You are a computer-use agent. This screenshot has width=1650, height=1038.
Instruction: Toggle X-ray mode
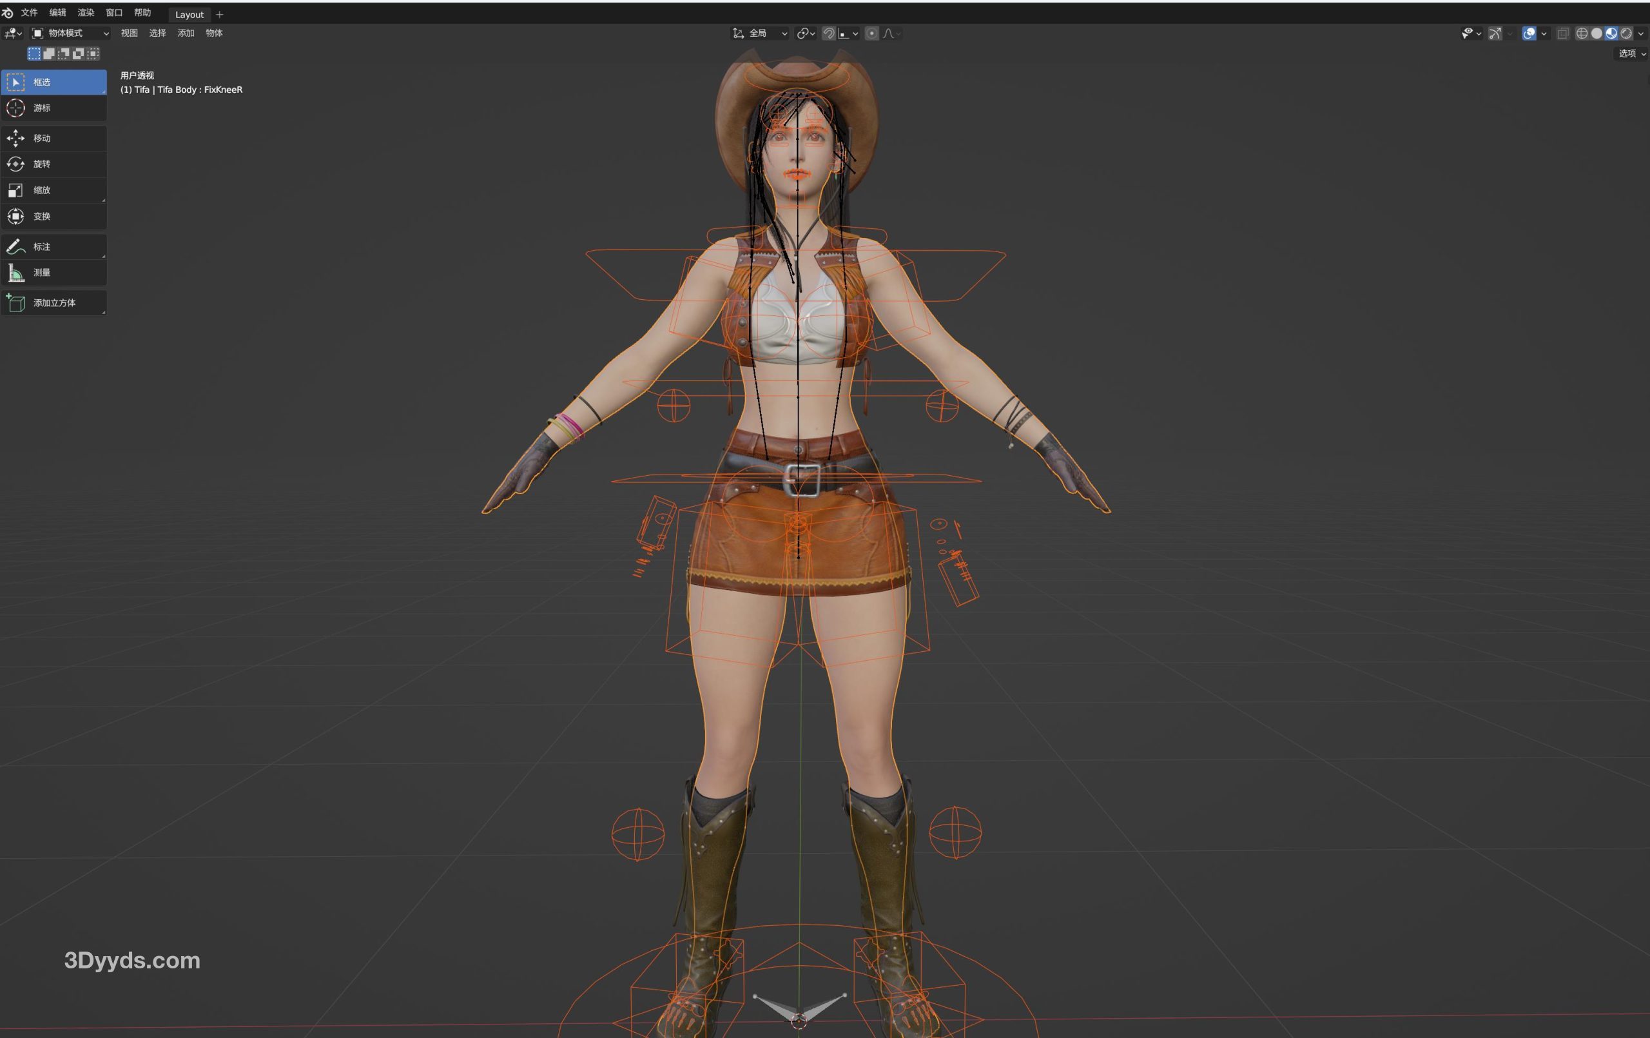click(x=1563, y=33)
